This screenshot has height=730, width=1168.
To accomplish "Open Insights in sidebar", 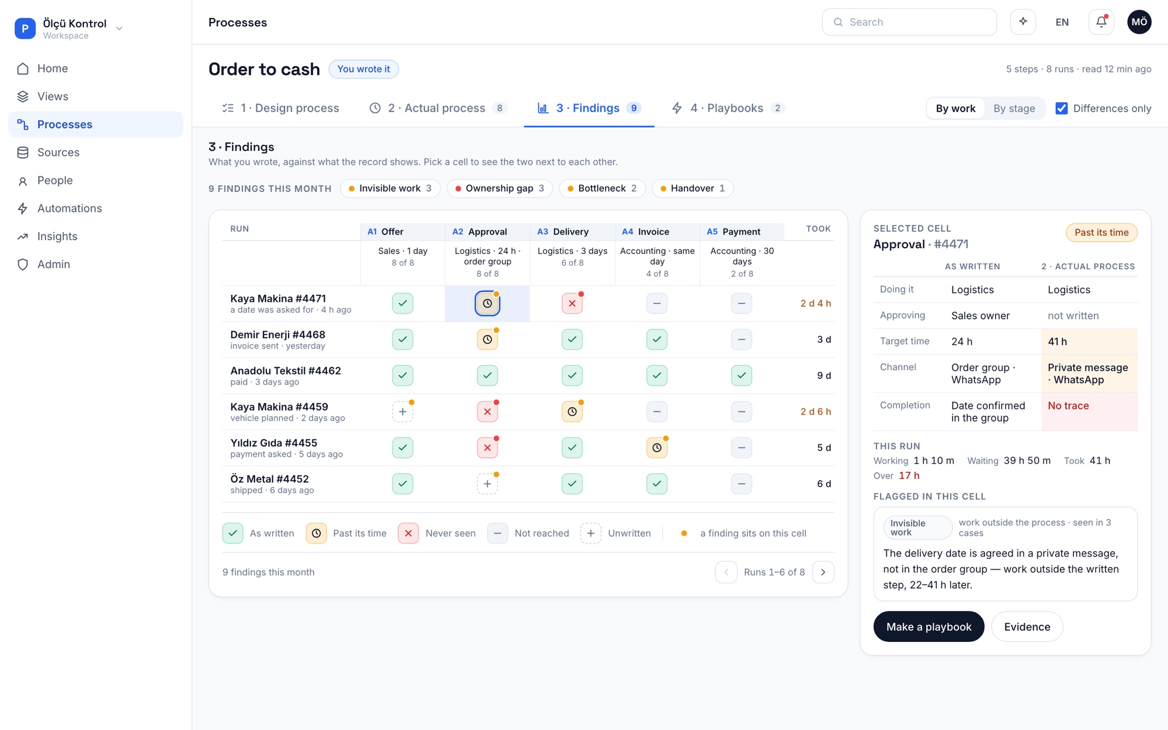I will (x=96, y=237).
